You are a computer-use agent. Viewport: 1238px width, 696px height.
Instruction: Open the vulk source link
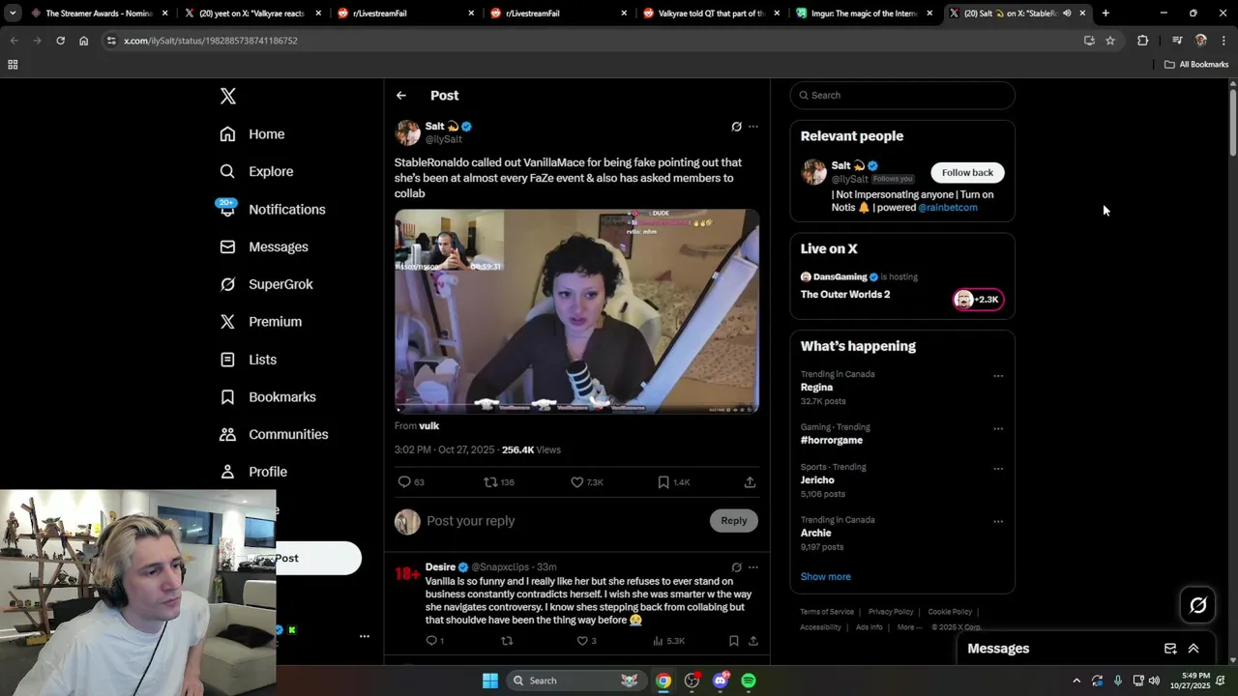pos(428,426)
